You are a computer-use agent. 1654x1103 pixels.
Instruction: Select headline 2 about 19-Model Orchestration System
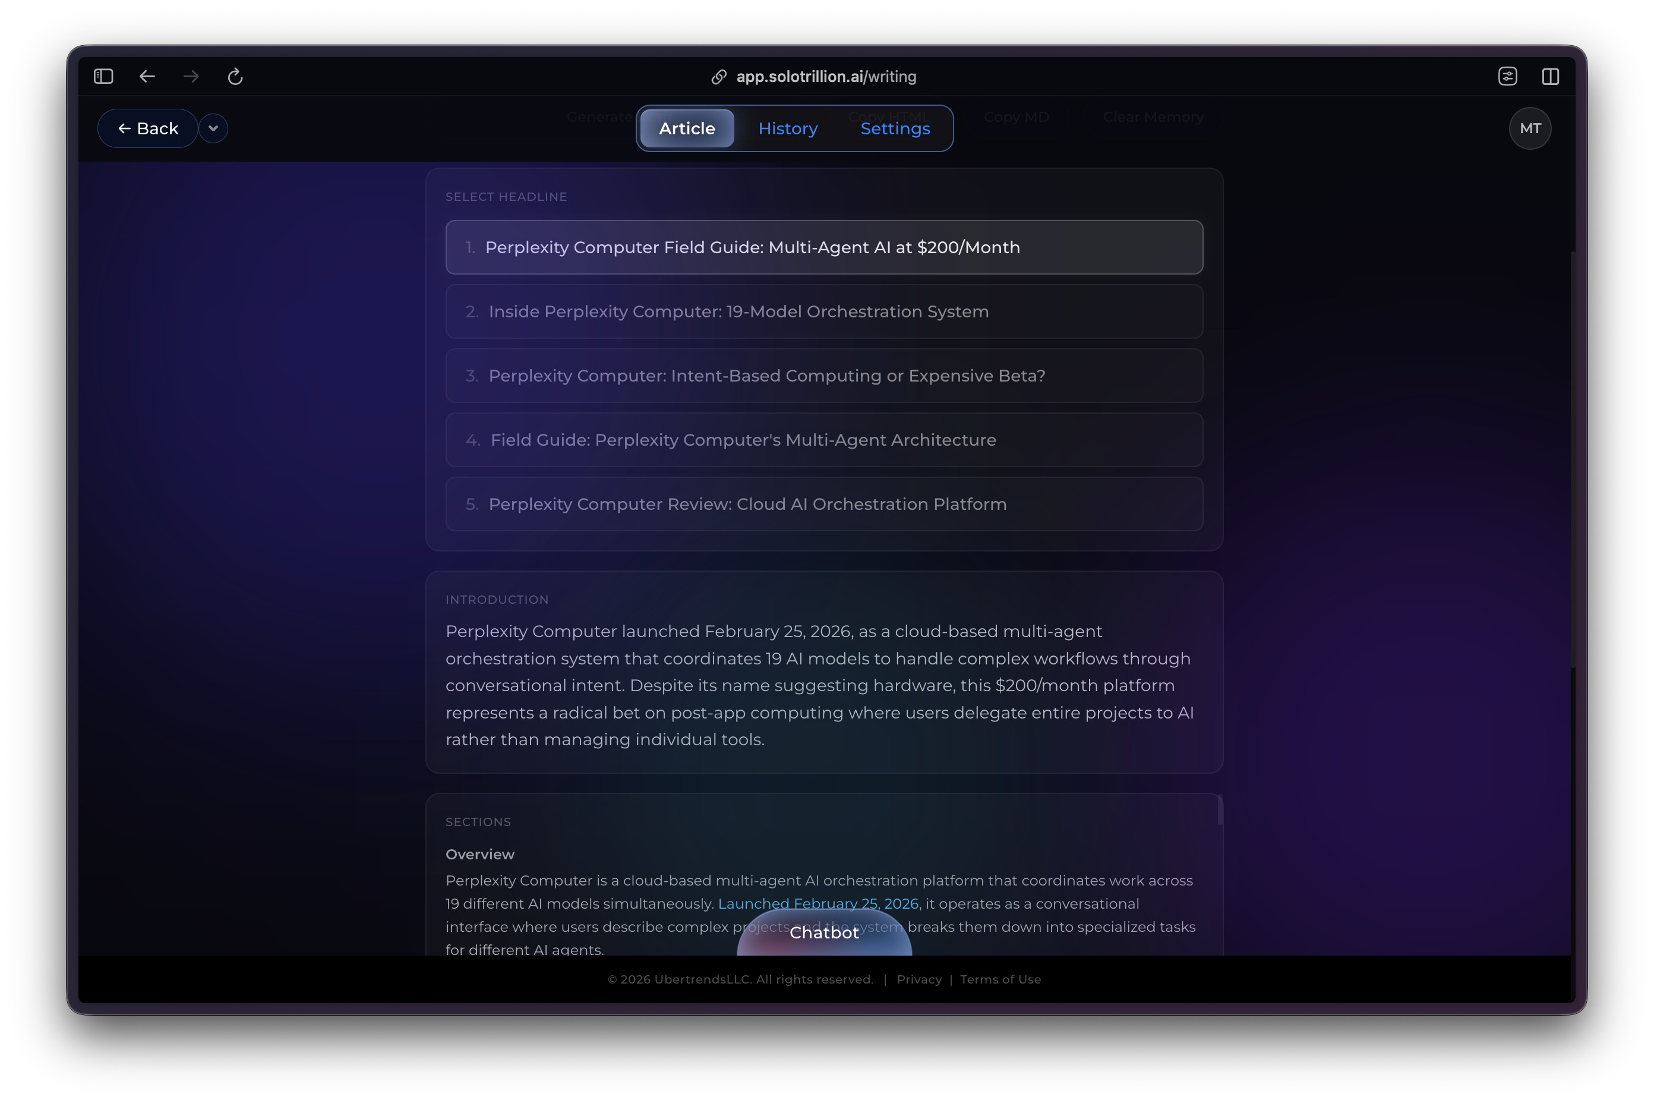tap(823, 311)
